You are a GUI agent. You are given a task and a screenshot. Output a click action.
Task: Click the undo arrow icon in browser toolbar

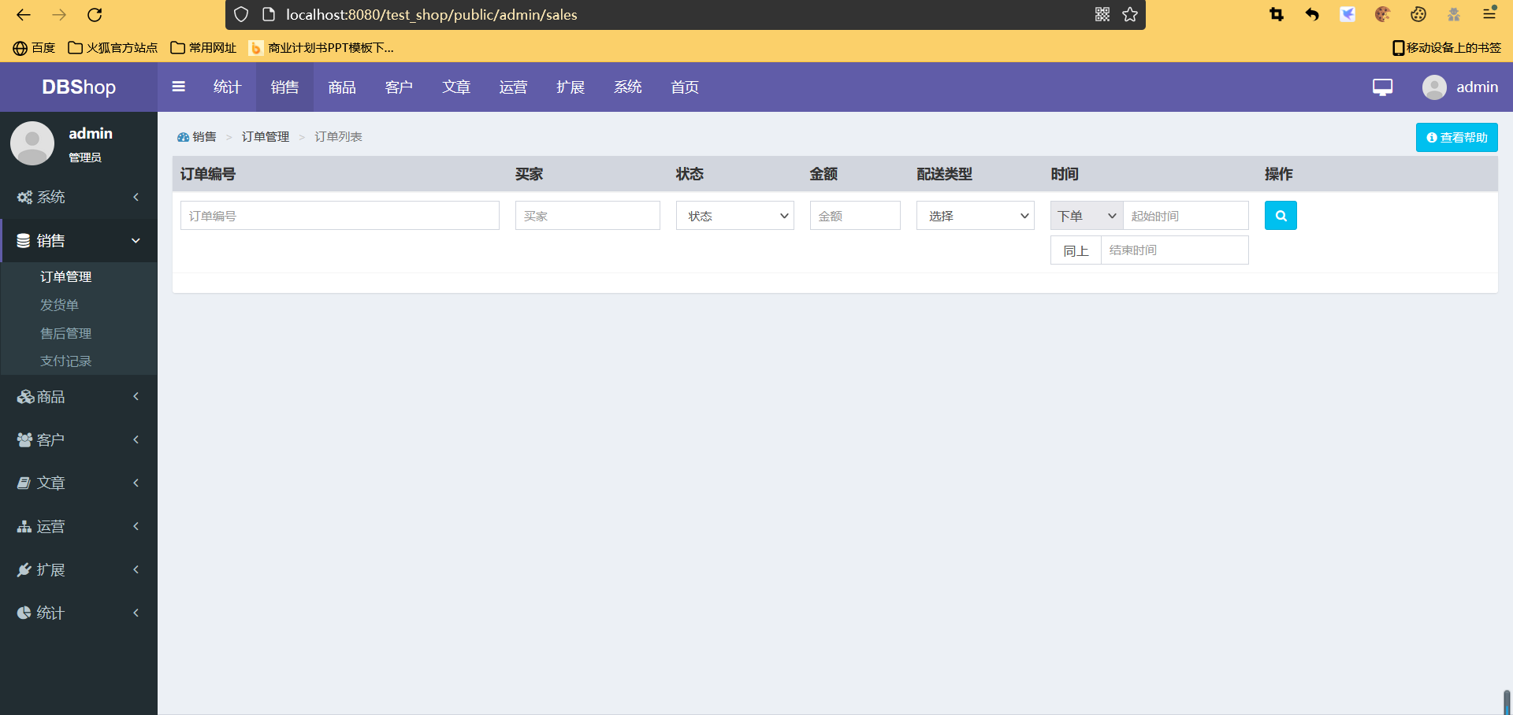(x=1312, y=14)
